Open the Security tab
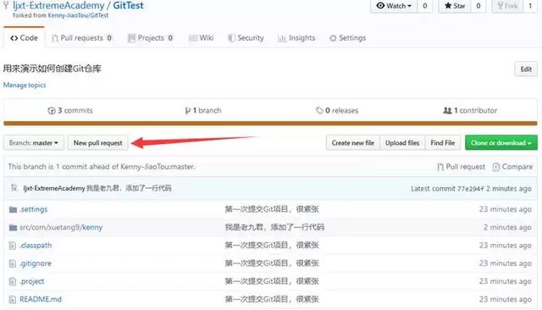This screenshot has width=542, height=310. pyautogui.click(x=246, y=38)
